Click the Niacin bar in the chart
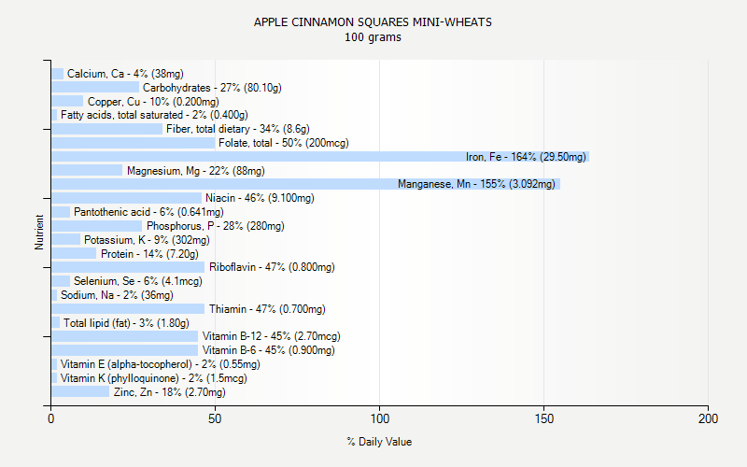The height and width of the screenshot is (467, 747). point(127,198)
